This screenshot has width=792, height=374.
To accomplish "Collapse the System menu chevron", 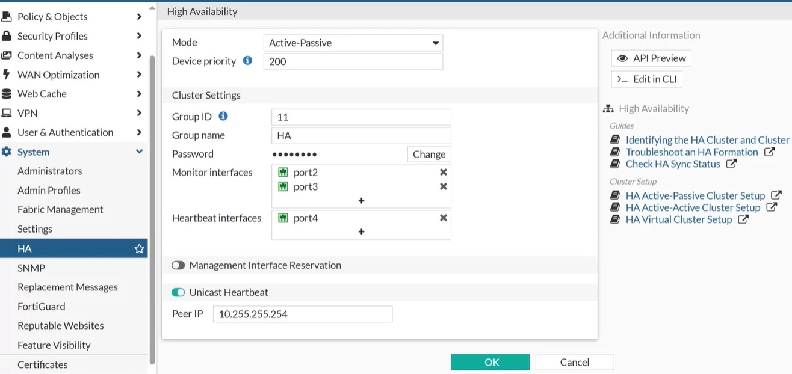I will 139,152.
